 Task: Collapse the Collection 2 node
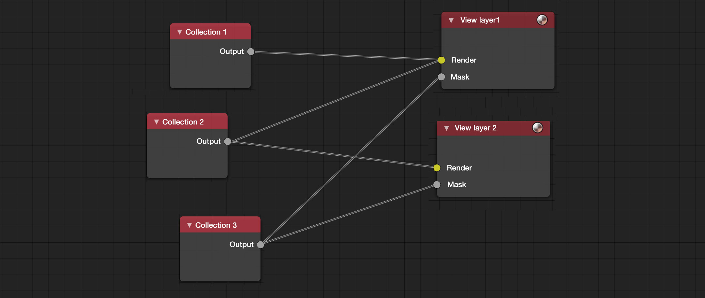tap(156, 122)
